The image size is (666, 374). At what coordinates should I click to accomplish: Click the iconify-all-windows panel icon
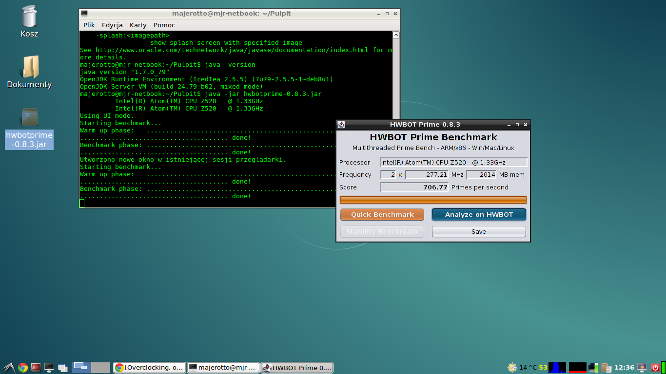(x=62, y=368)
